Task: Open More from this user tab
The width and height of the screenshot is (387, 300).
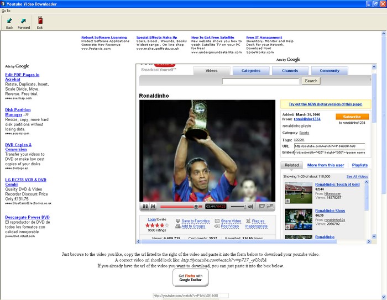Action: (326, 165)
